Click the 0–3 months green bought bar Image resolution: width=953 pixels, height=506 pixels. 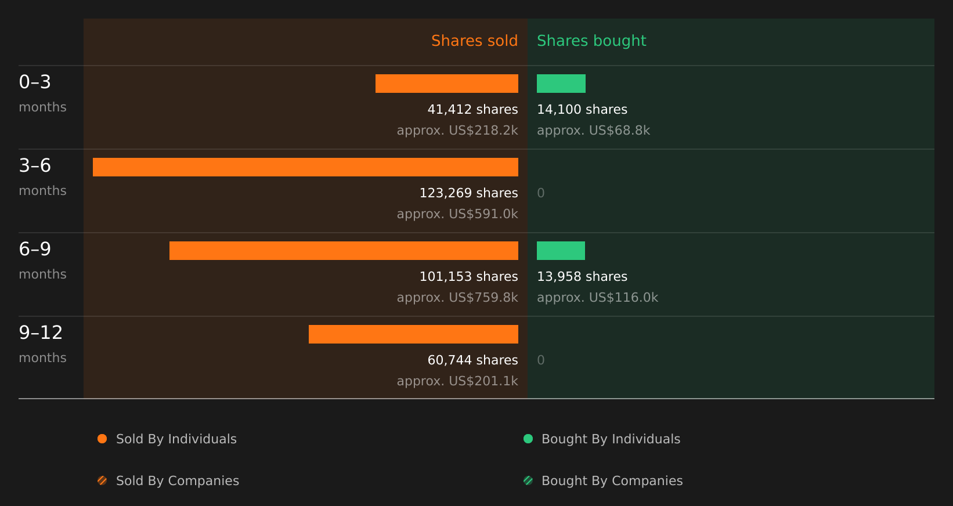561,84
